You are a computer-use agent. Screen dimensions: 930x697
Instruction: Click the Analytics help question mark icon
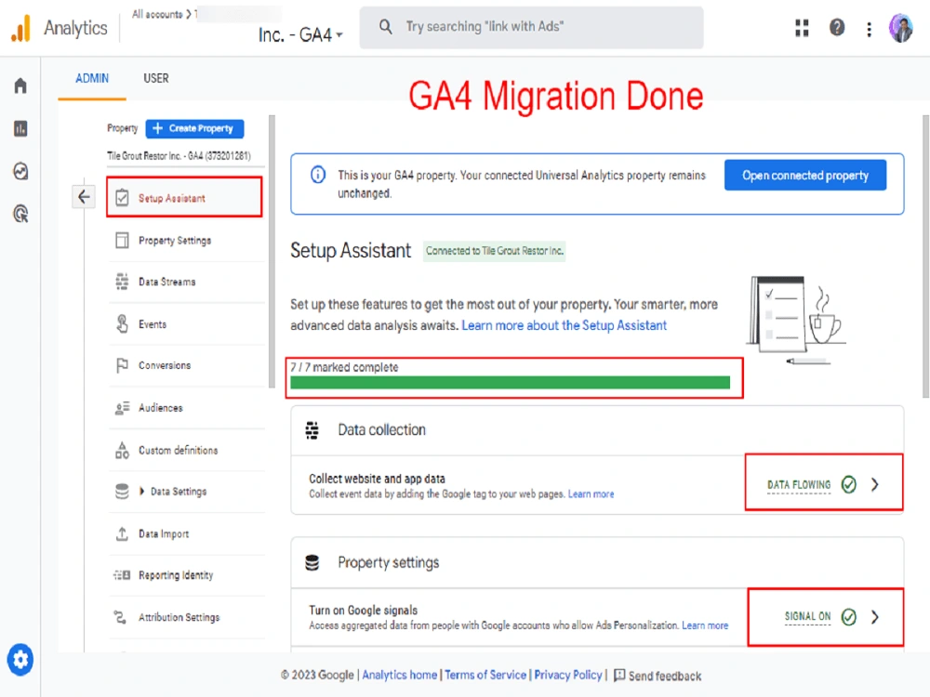tap(836, 28)
